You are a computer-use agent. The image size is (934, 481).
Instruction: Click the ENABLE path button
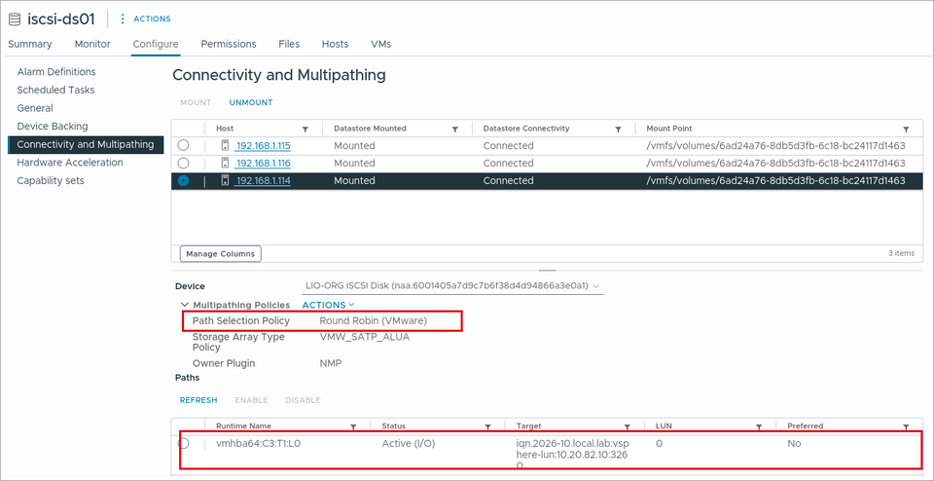click(251, 400)
